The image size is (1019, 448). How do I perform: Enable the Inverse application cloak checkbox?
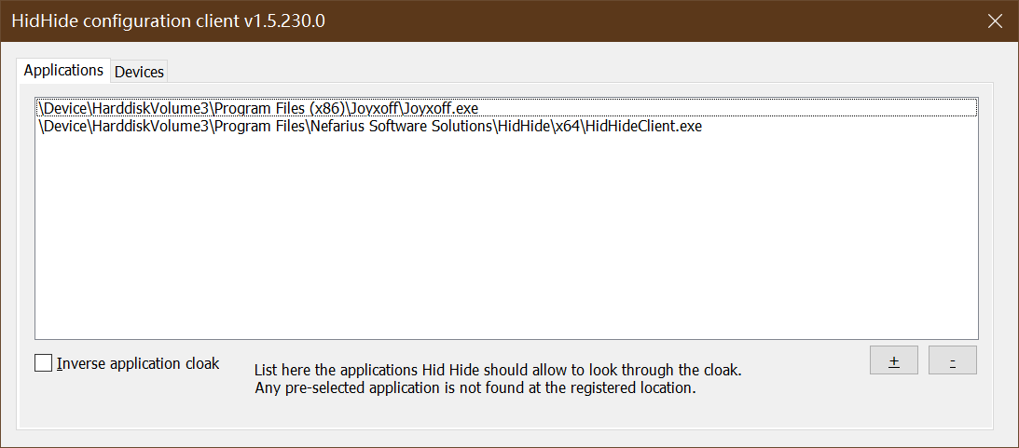click(44, 363)
